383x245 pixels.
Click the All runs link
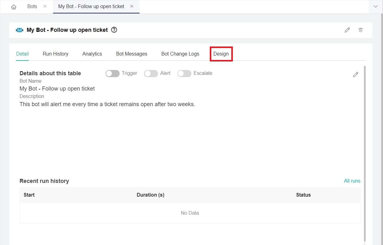coord(352,181)
